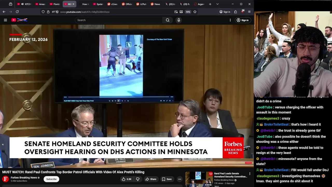The image size is (332, 187).
Task: Open more actions ellipsis under the video
Action: tap(179, 179)
